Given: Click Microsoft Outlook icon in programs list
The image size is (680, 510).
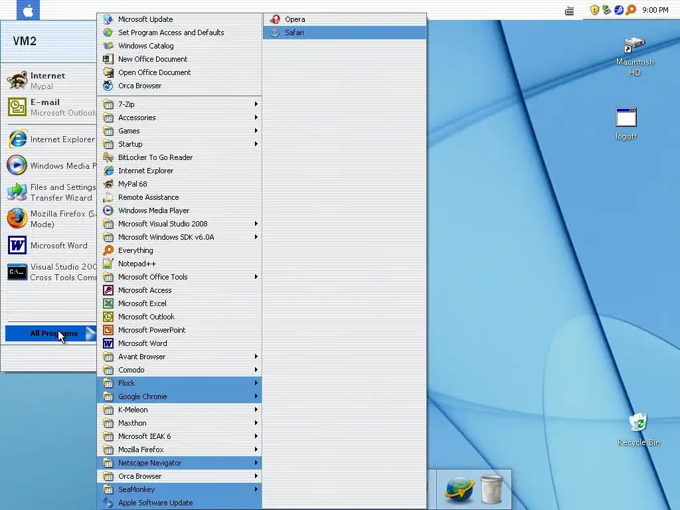Looking at the screenshot, I should pyautogui.click(x=108, y=317).
